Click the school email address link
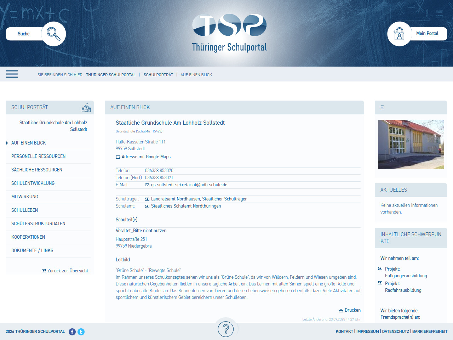 [189, 185]
